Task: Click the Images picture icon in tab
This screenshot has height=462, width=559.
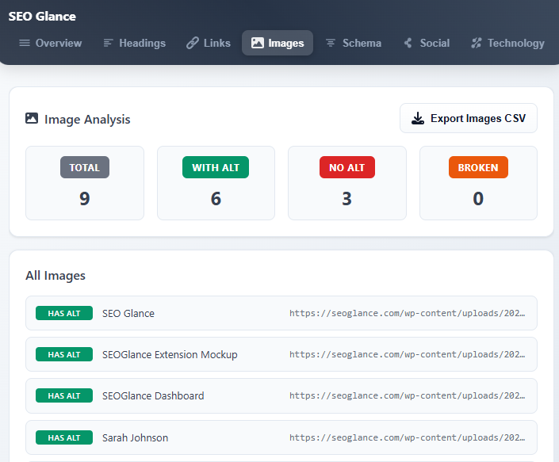Action: [x=258, y=43]
